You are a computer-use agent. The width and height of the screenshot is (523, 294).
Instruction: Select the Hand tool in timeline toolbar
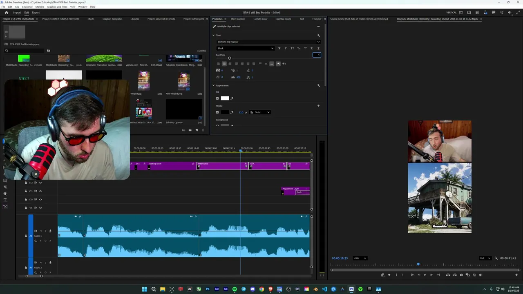tap(5, 193)
